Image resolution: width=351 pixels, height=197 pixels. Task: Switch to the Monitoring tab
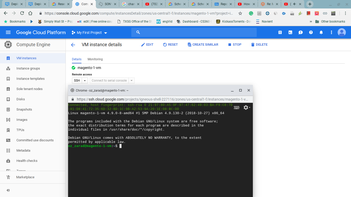[95, 59]
